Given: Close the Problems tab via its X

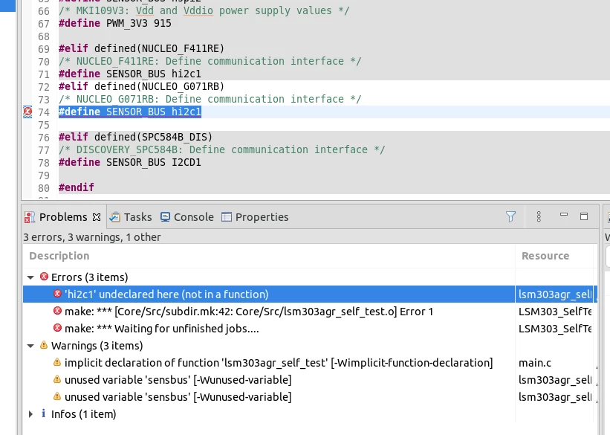Looking at the screenshot, I should point(97,217).
